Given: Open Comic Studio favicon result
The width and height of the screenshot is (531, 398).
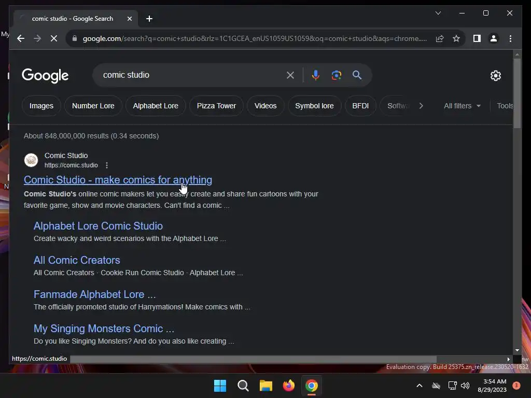Looking at the screenshot, I should point(31,160).
